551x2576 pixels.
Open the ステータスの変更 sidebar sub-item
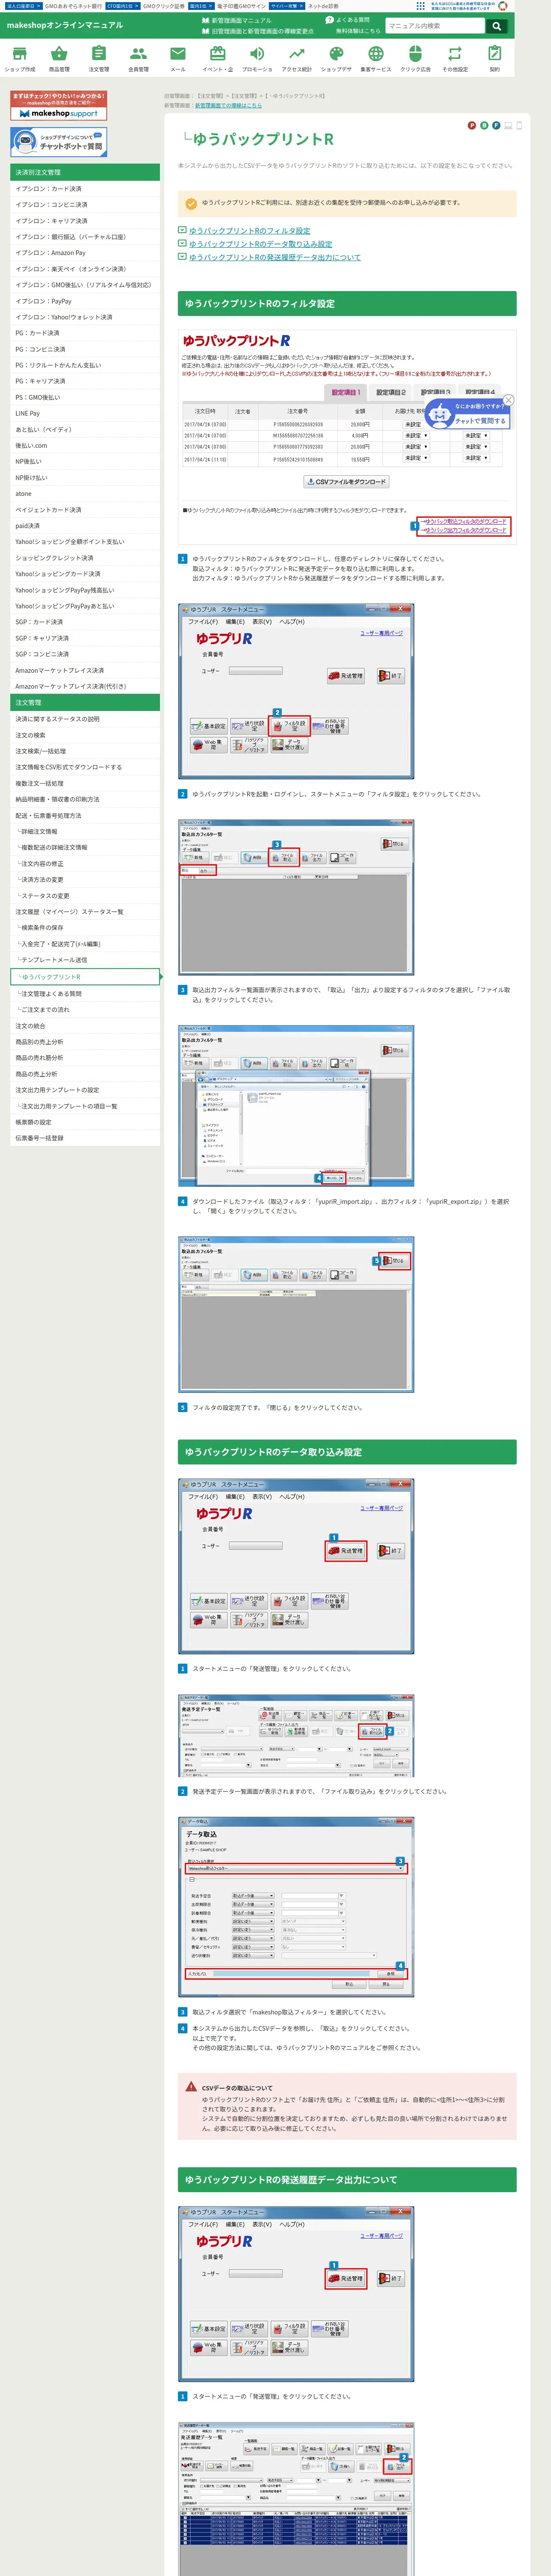85,896
